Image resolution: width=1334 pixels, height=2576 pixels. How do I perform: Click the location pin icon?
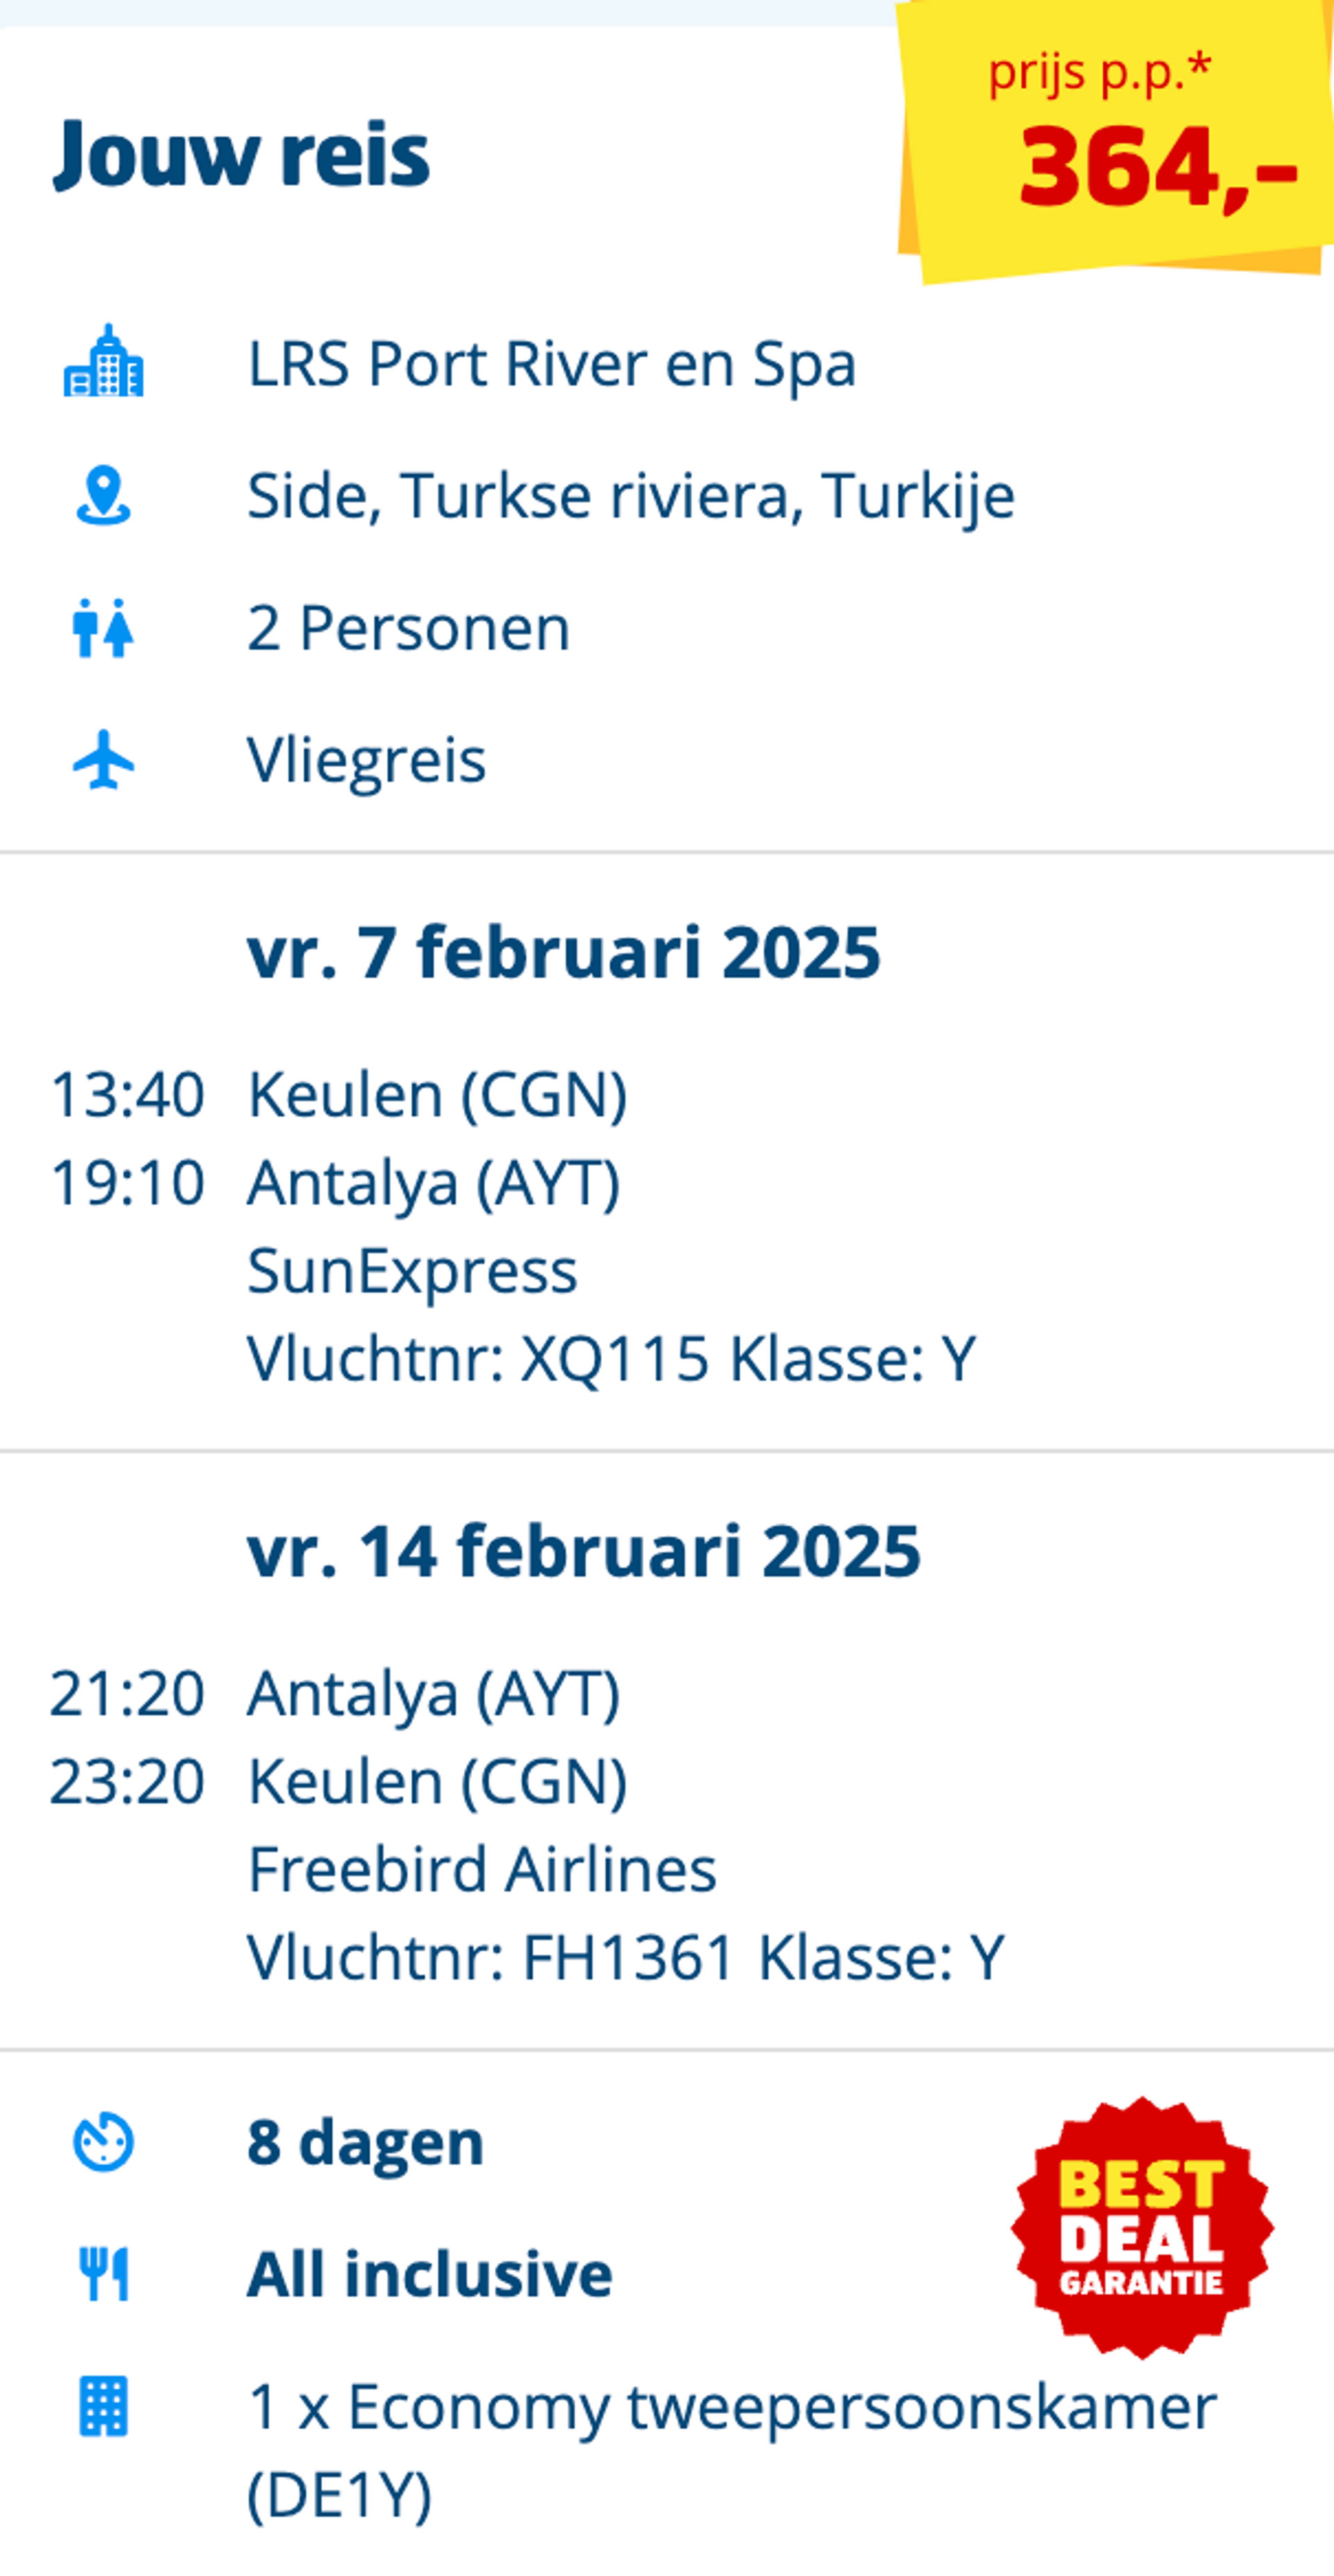click(x=103, y=495)
